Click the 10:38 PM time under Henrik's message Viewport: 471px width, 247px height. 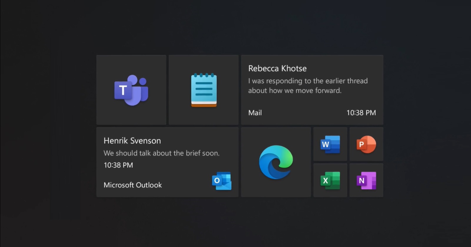(118, 165)
